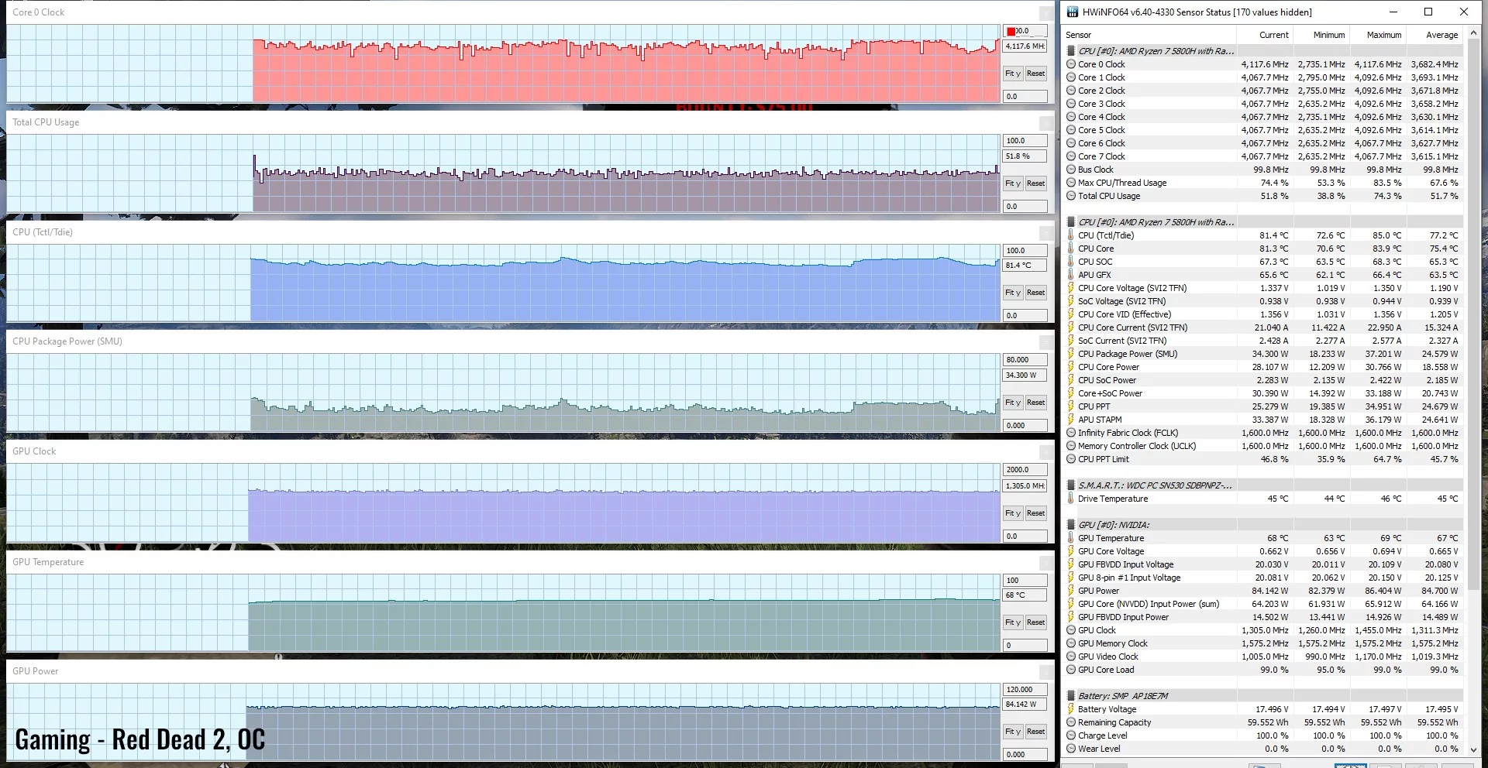Edit the 120.000 max field of GPU Power graph
This screenshot has height=768, width=1488.
click(1024, 690)
